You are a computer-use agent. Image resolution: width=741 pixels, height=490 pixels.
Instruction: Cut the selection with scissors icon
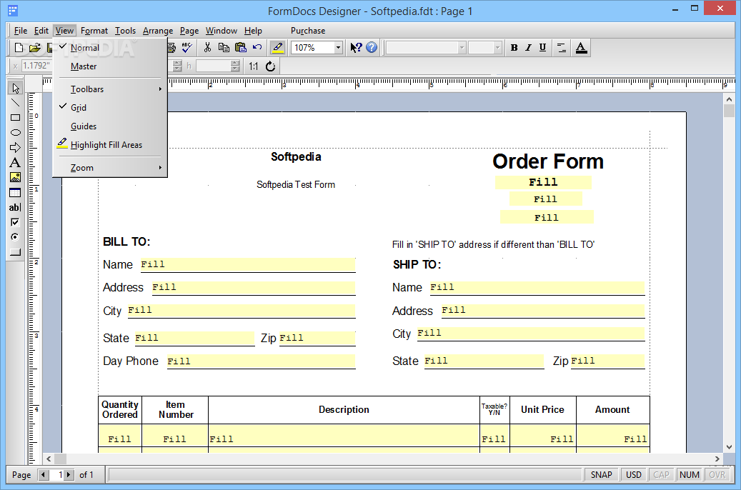[207, 47]
